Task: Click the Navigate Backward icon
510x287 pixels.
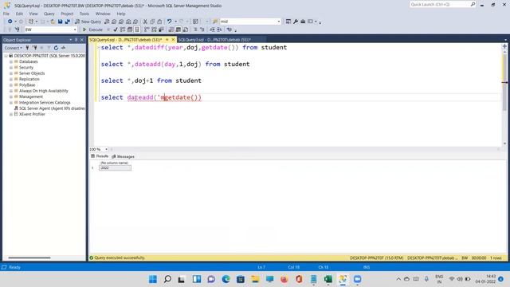Action: click(10, 22)
